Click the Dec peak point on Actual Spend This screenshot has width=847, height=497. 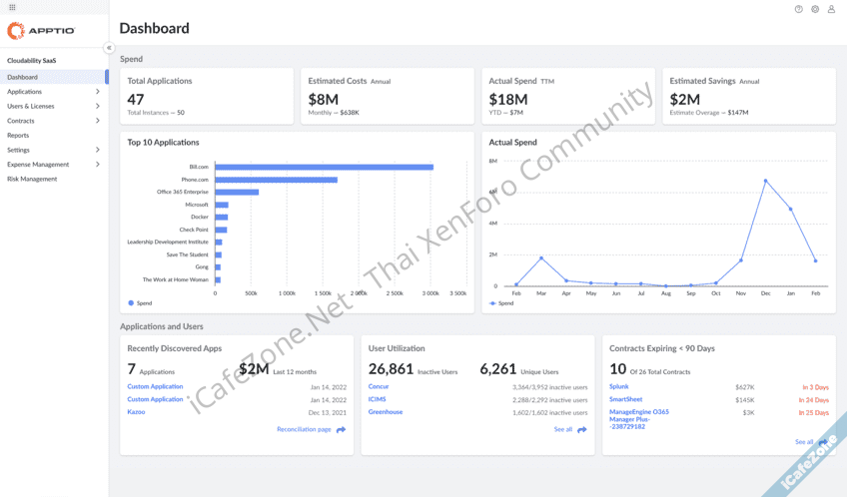coord(766,181)
